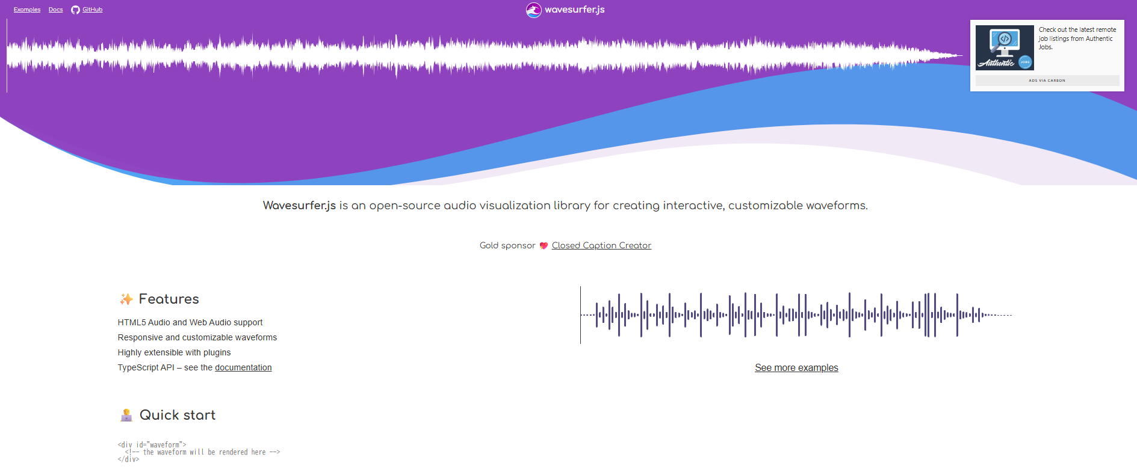Click the ADS VIA CARBON label
Screen dimensions: 1137x469
[1047, 80]
